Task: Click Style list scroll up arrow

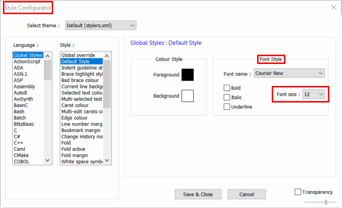Action: (107, 56)
